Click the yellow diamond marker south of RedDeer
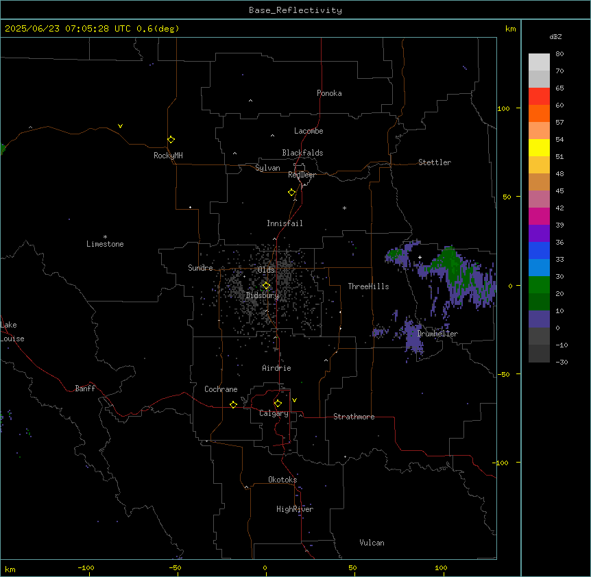Viewport: 591px width, 577px height. point(292,193)
